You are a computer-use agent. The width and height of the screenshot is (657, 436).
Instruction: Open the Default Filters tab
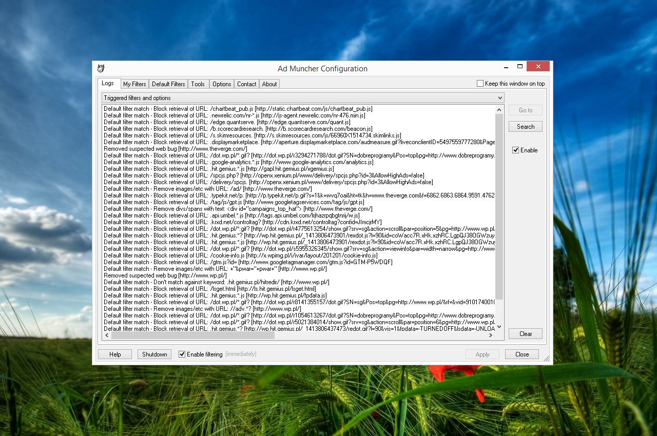pyautogui.click(x=168, y=84)
